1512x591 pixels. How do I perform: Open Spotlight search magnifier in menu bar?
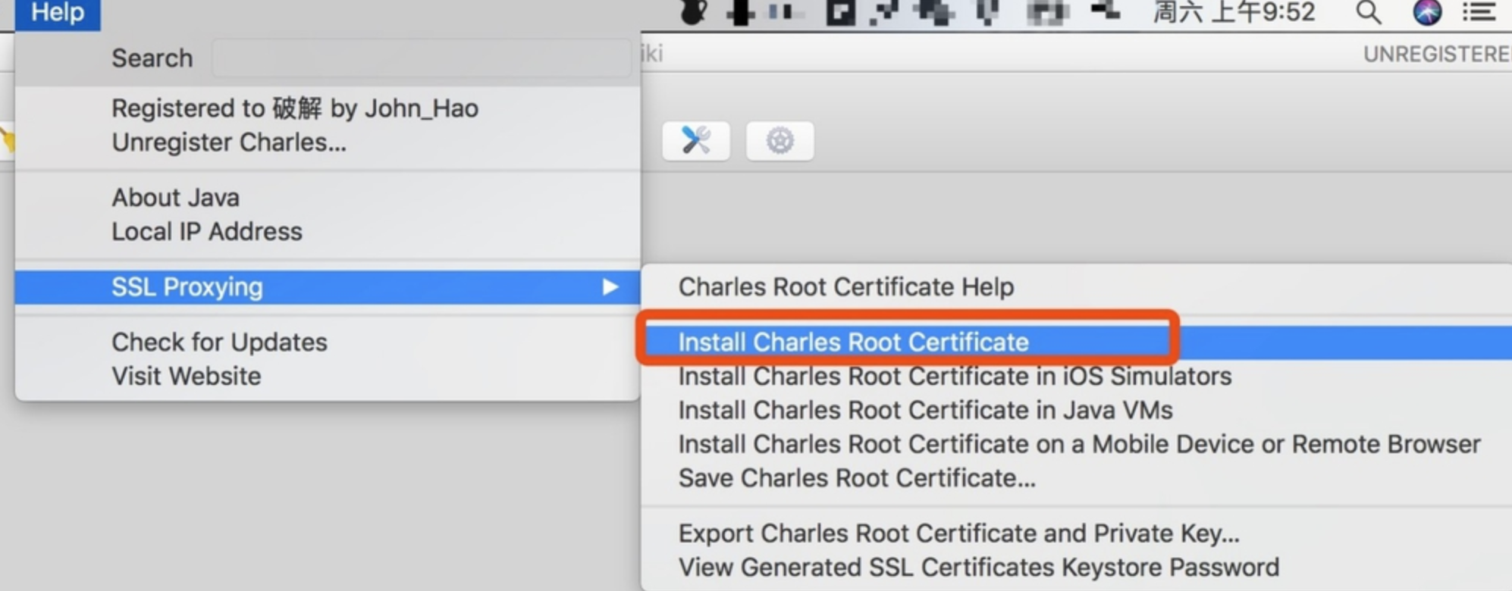click(1368, 13)
